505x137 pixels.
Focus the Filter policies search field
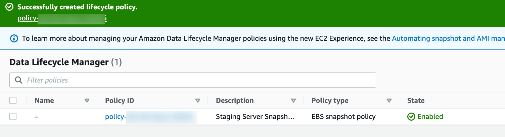coord(193,80)
